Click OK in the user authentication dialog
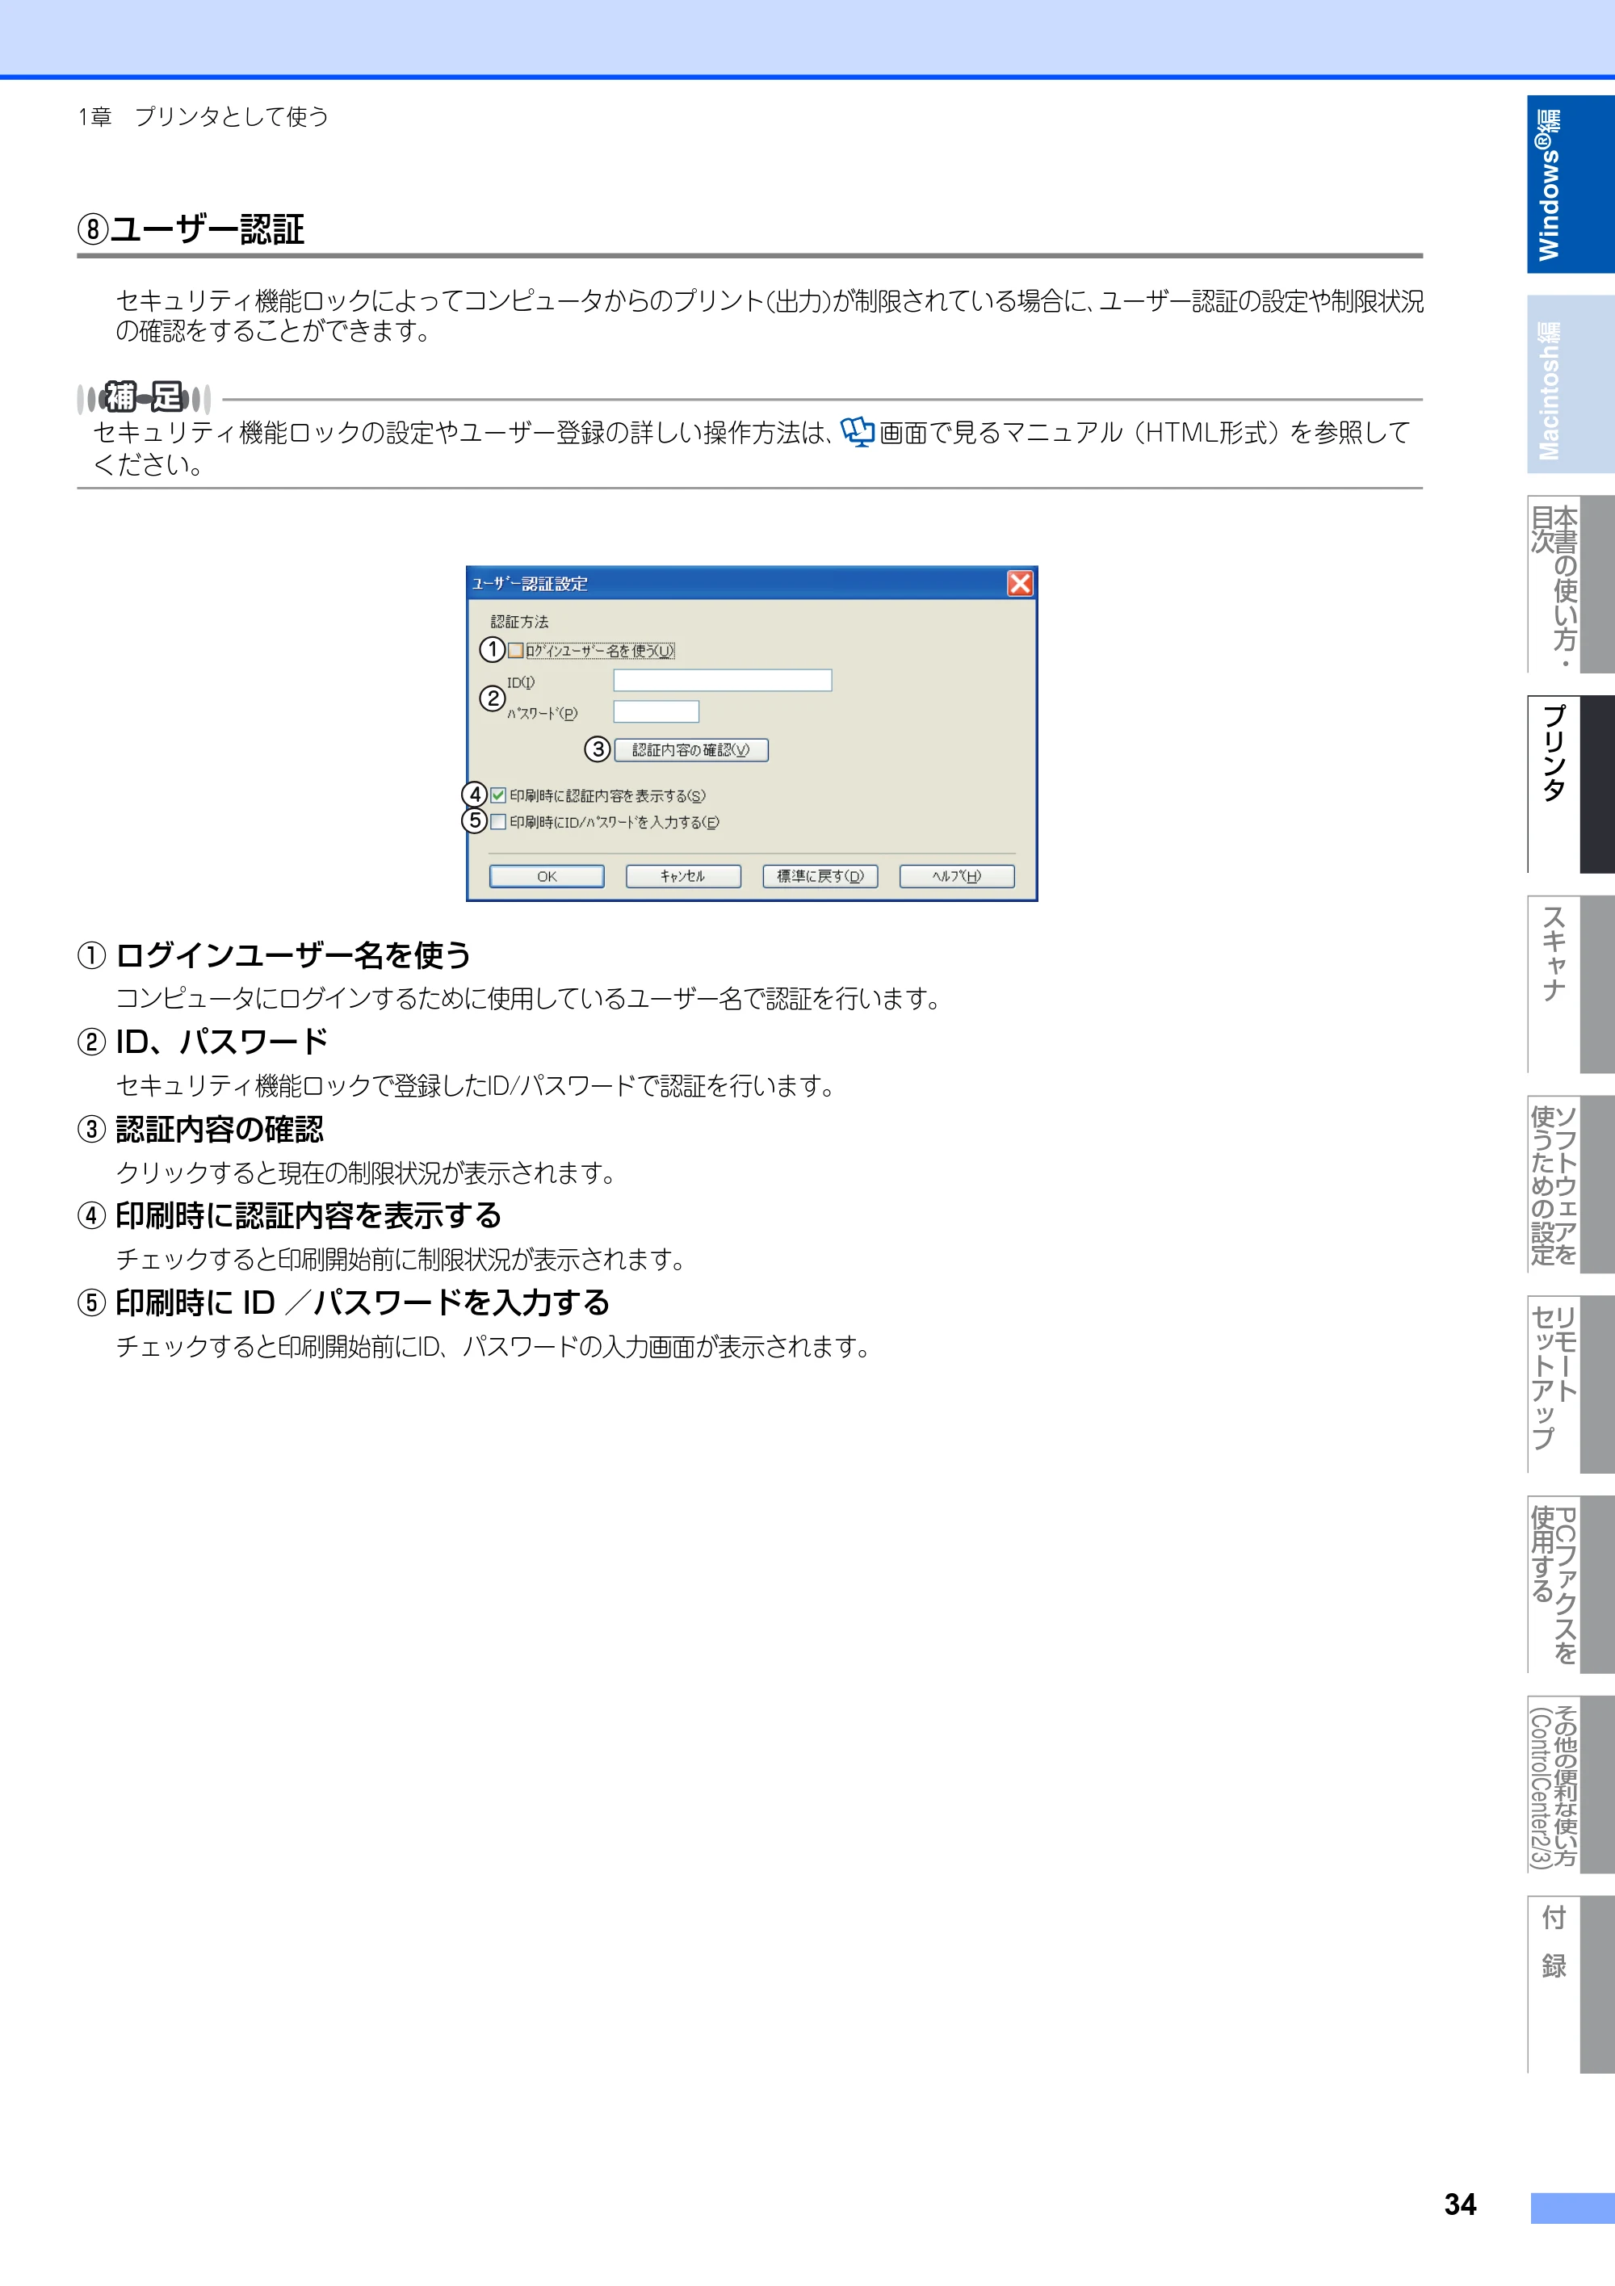 tap(547, 876)
